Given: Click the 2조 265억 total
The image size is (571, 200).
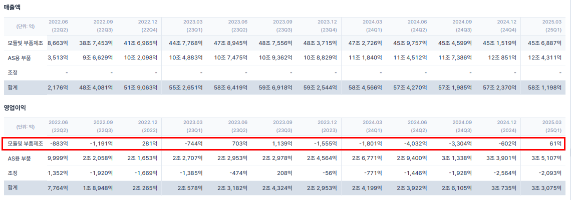Looking at the screenshot, I should pos(144,187).
